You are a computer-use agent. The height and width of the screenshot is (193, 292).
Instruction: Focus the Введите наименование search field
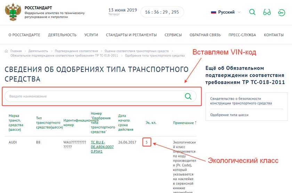(94, 96)
